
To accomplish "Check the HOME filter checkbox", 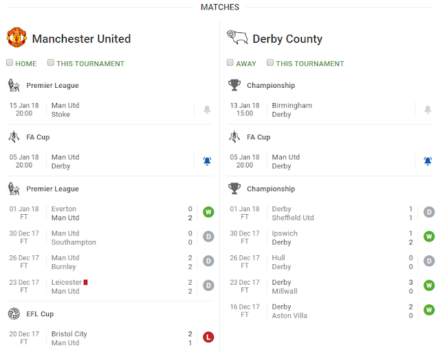I will pyautogui.click(x=10, y=63).
